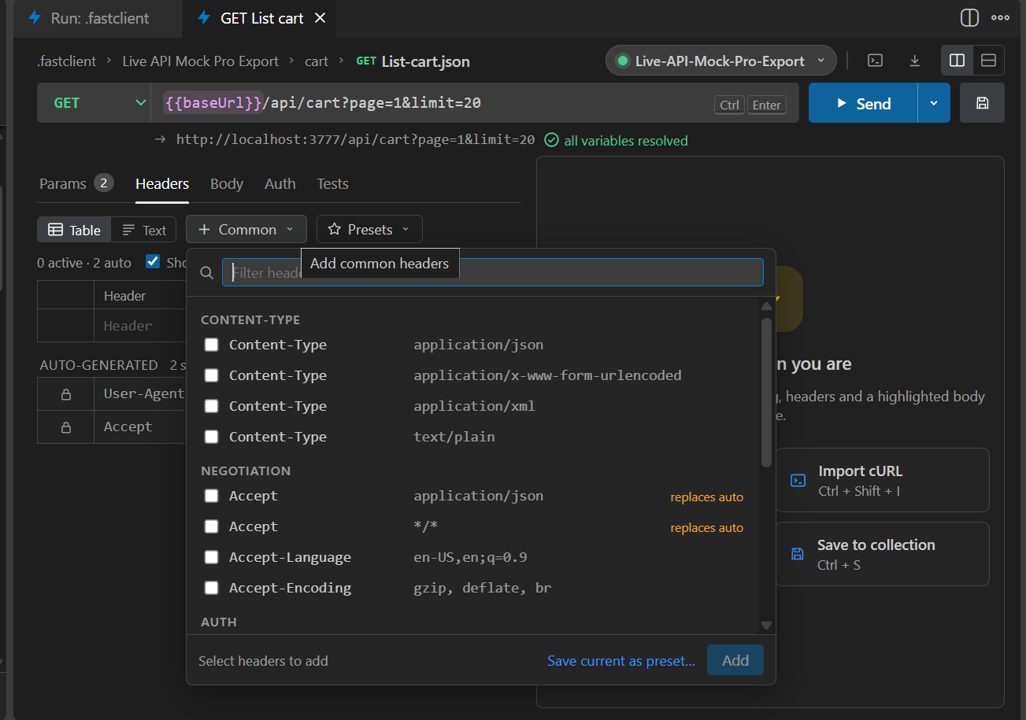This screenshot has height=720, width=1026.
Task: Switch to side-by-side panel layout
Action: pyautogui.click(x=957, y=61)
